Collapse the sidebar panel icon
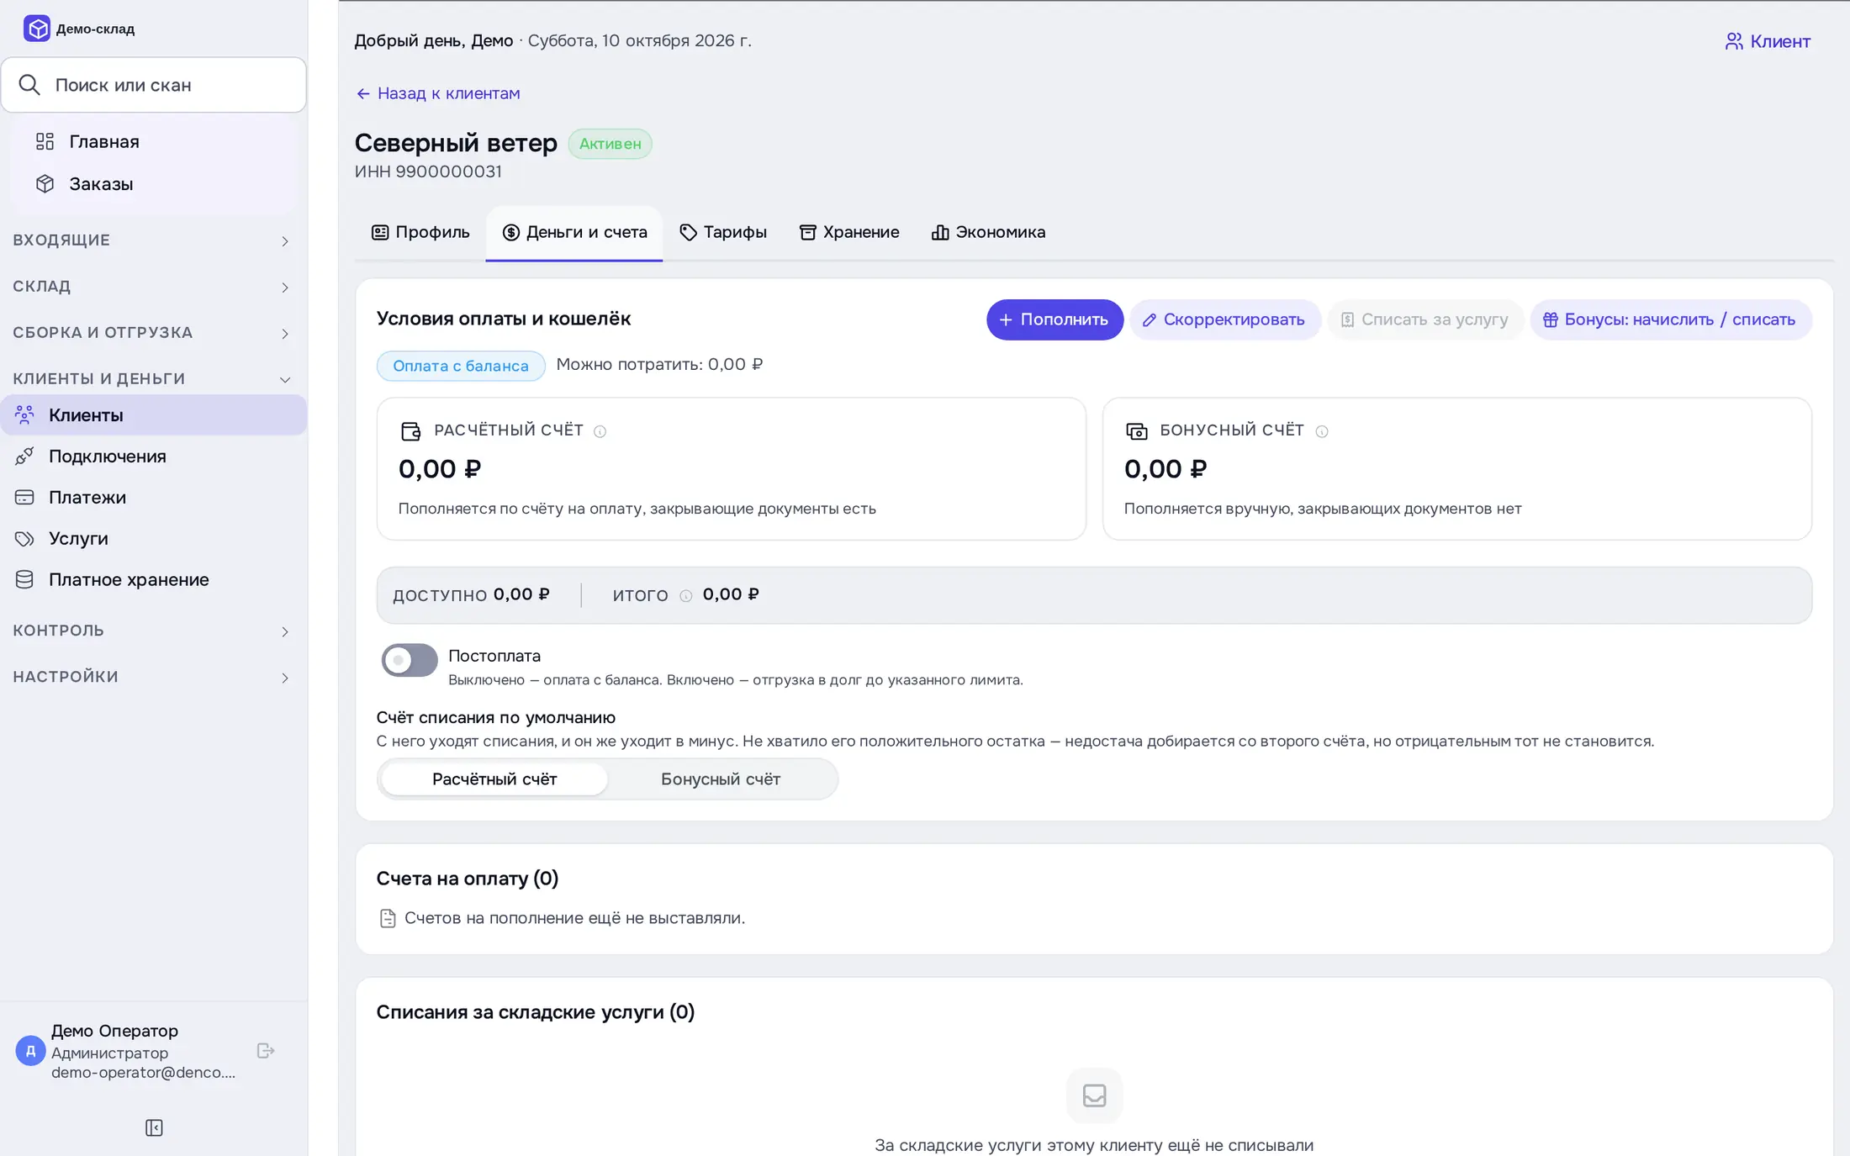The height and width of the screenshot is (1156, 1850). (x=154, y=1127)
